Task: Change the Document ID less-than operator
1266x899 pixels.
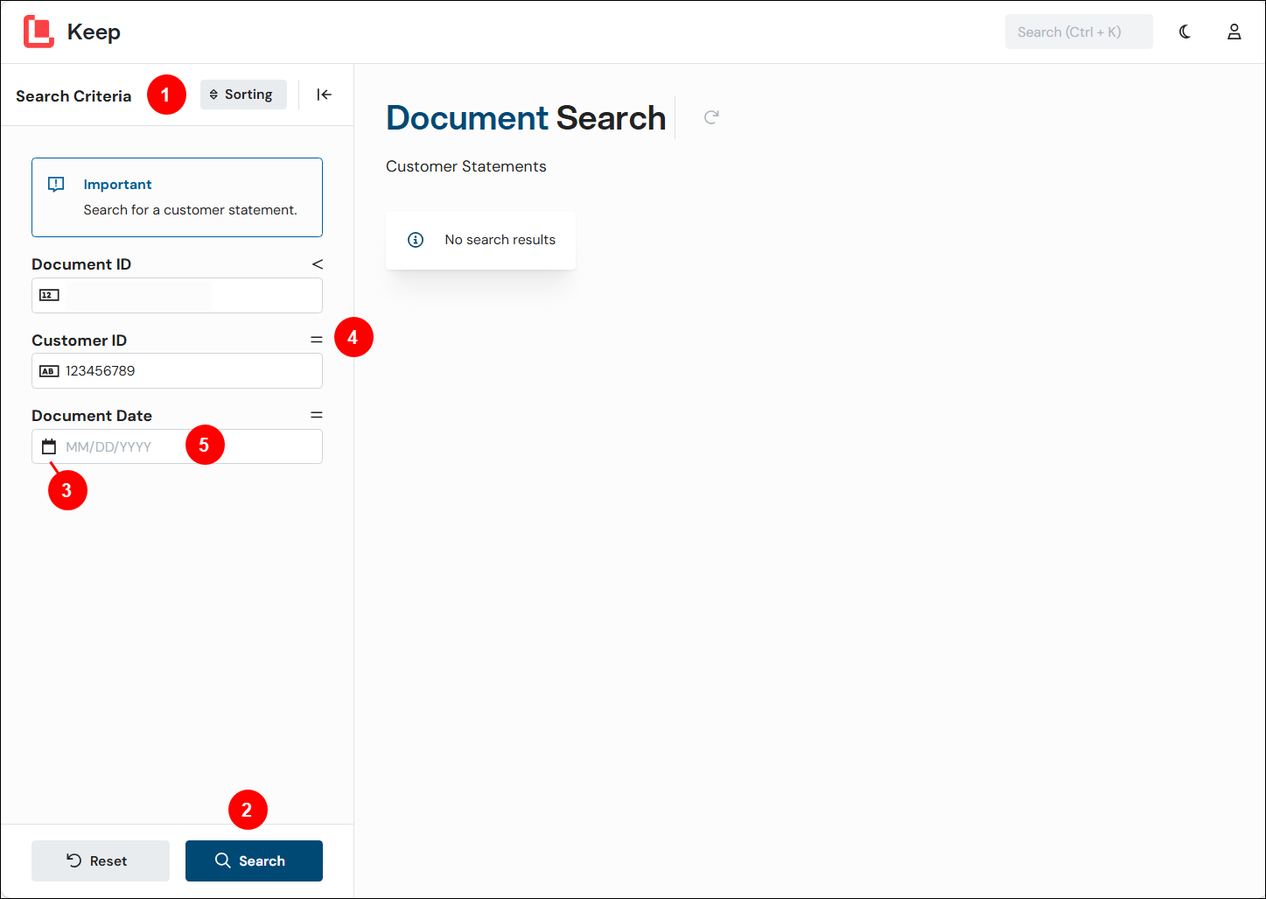Action: (317, 263)
